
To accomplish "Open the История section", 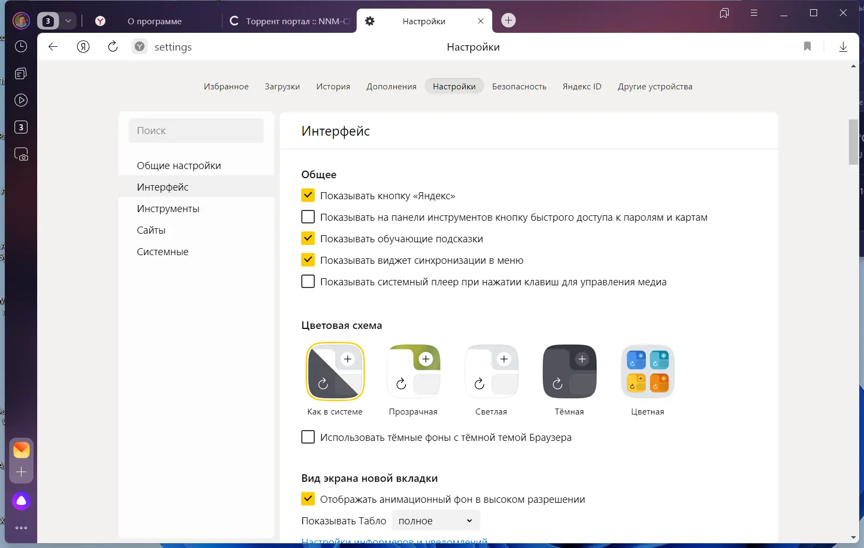I will pos(333,87).
